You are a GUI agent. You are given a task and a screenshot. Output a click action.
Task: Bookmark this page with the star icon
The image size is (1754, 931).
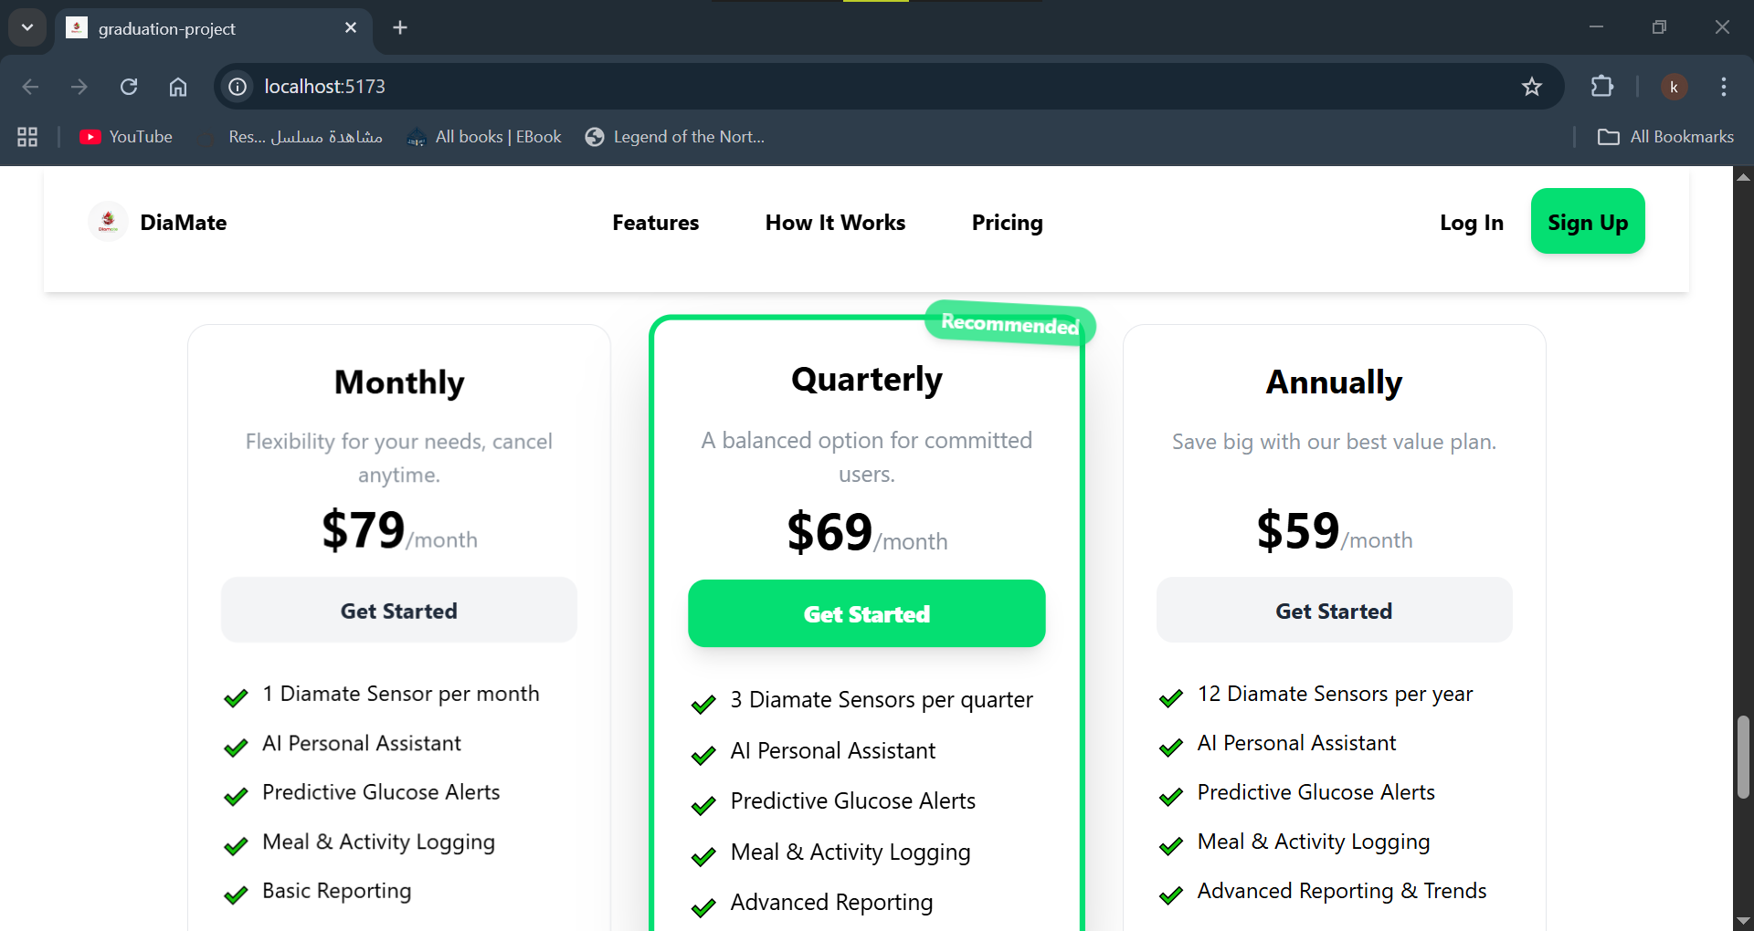1531,87
